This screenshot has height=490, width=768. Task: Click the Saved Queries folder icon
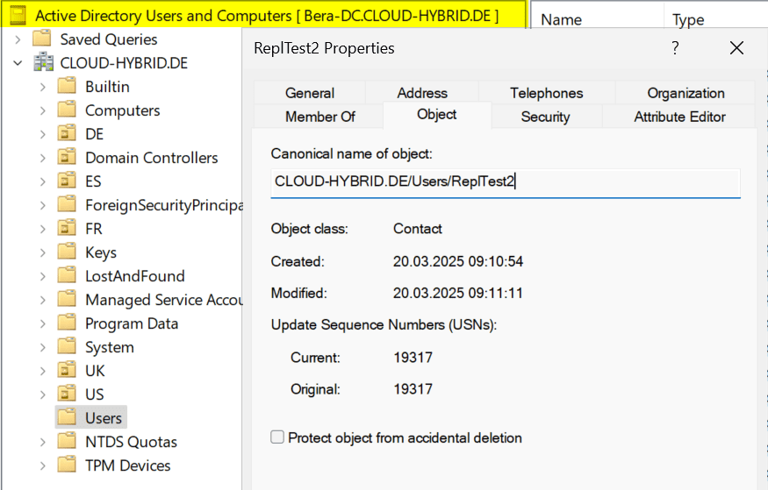coord(42,39)
